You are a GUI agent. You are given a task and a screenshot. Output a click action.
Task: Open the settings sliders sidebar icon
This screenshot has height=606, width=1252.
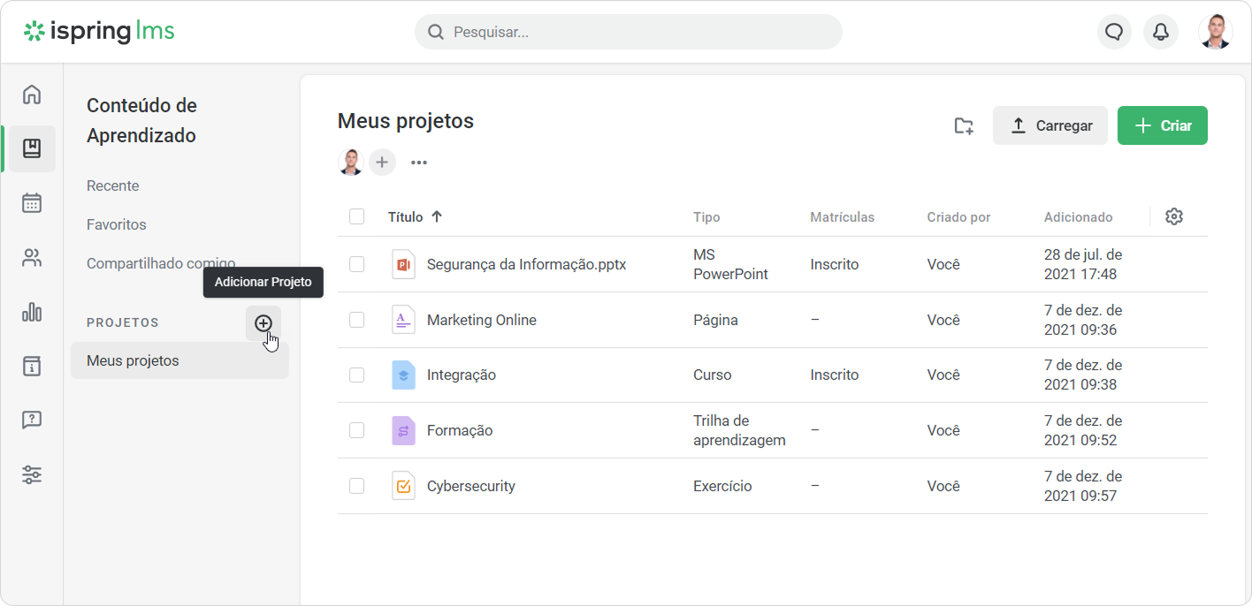(x=32, y=474)
